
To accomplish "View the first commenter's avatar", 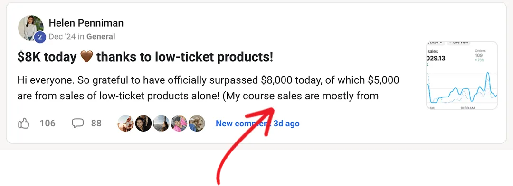I will click(125, 124).
